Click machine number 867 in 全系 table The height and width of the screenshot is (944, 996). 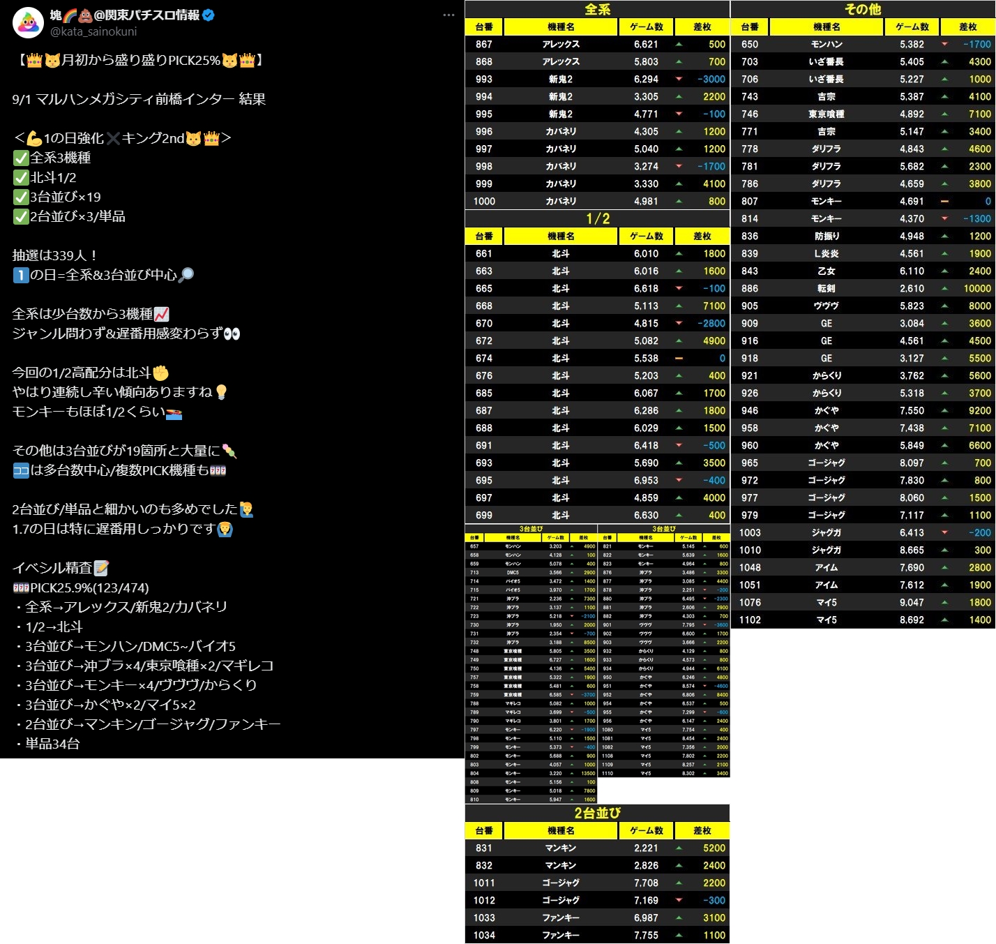tap(484, 44)
